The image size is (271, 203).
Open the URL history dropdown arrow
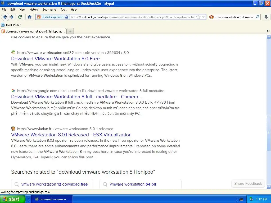(x=204, y=17)
